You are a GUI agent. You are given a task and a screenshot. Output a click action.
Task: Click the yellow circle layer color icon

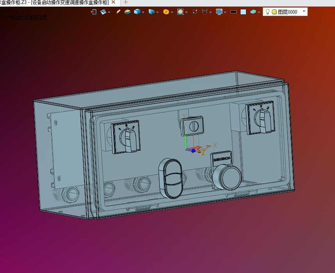[274, 12]
